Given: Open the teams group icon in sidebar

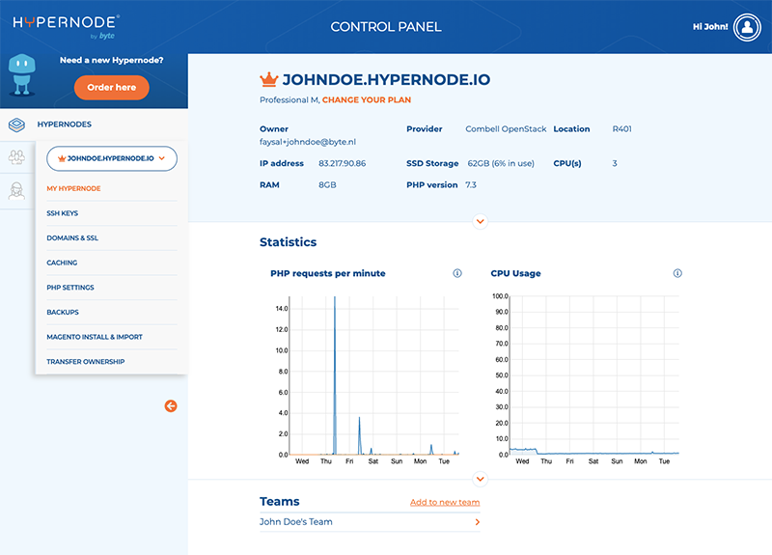Looking at the screenshot, I should click(16, 157).
